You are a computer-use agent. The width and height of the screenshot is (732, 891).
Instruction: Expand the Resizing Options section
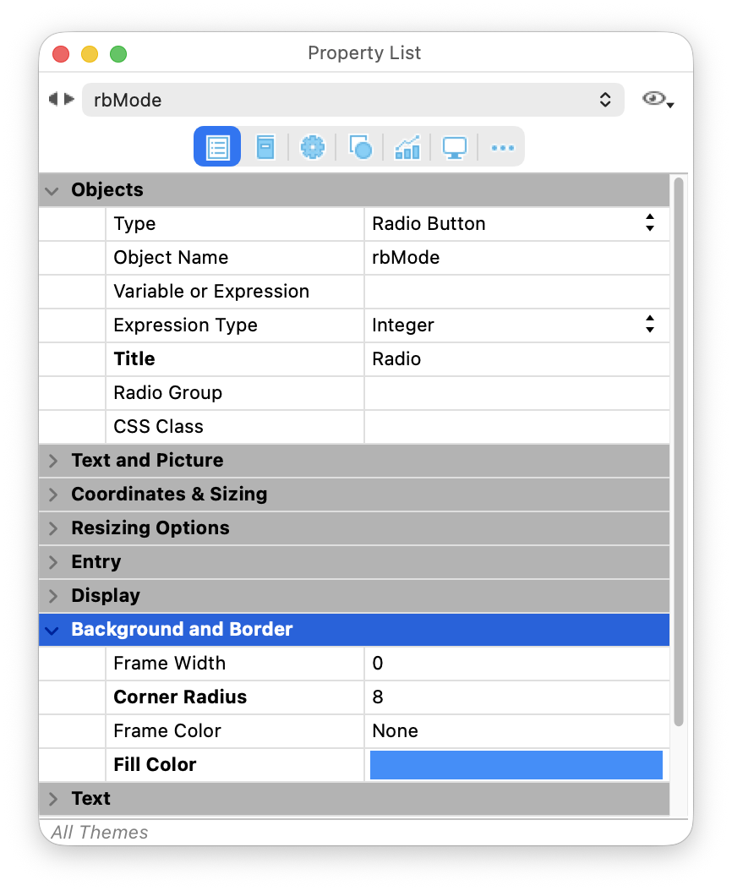(x=53, y=528)
